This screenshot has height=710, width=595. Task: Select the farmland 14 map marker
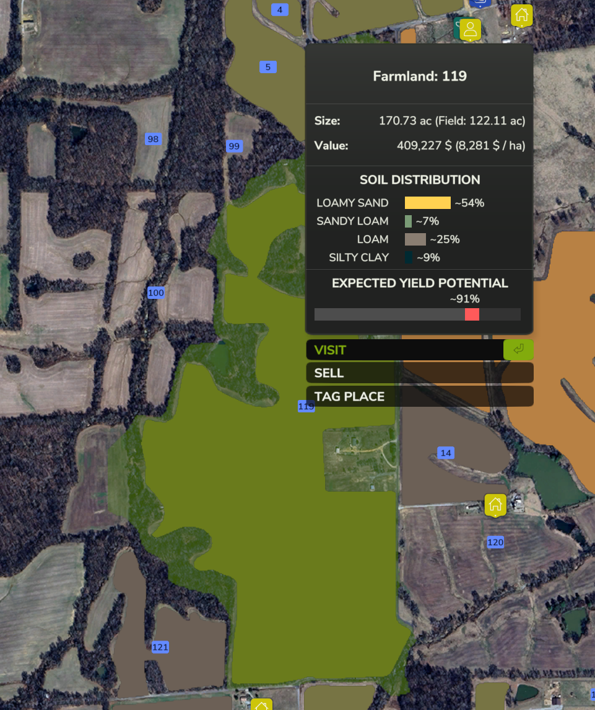click(x=446, y=453)
